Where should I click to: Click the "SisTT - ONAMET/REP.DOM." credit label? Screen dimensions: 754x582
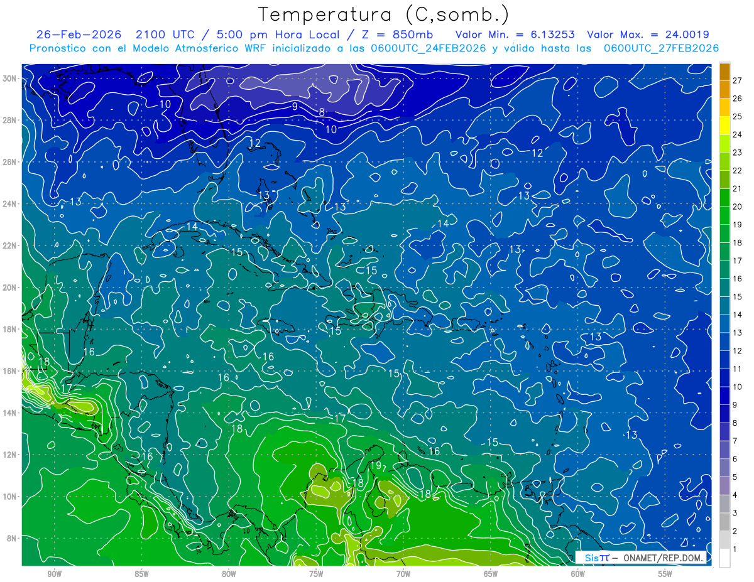(642, 558)
